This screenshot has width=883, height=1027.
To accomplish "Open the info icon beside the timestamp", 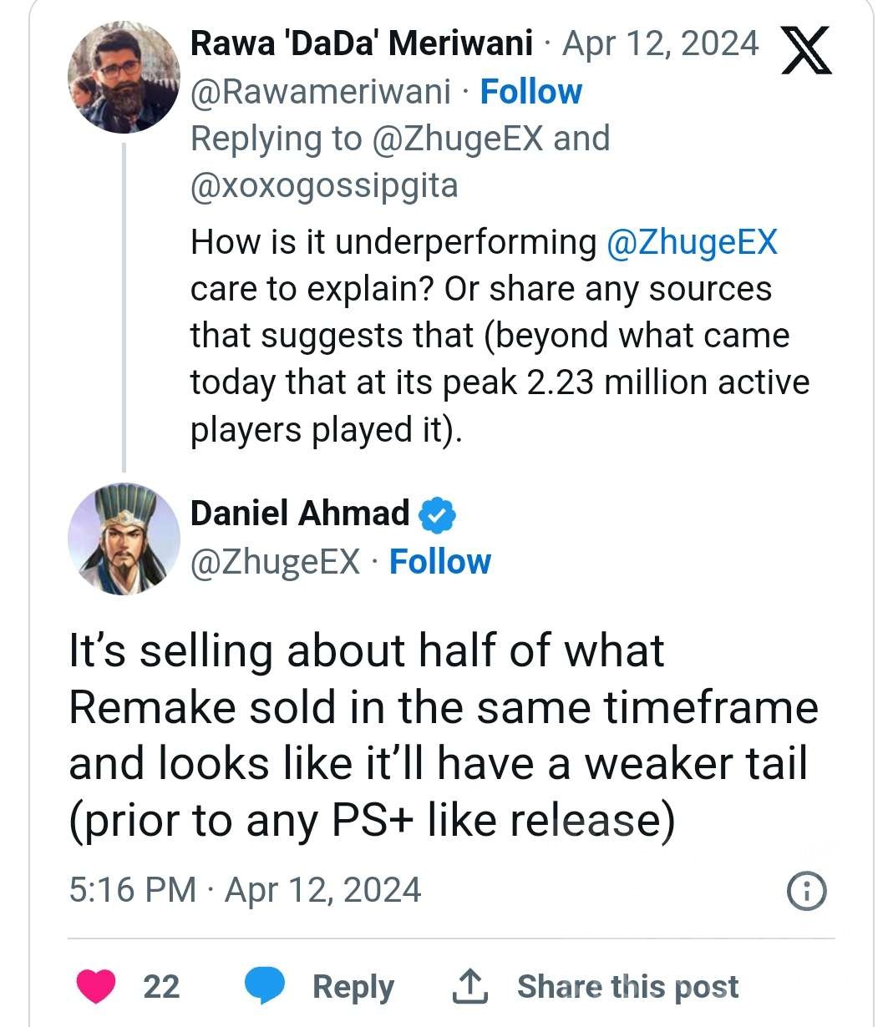I will coord(807,891).
